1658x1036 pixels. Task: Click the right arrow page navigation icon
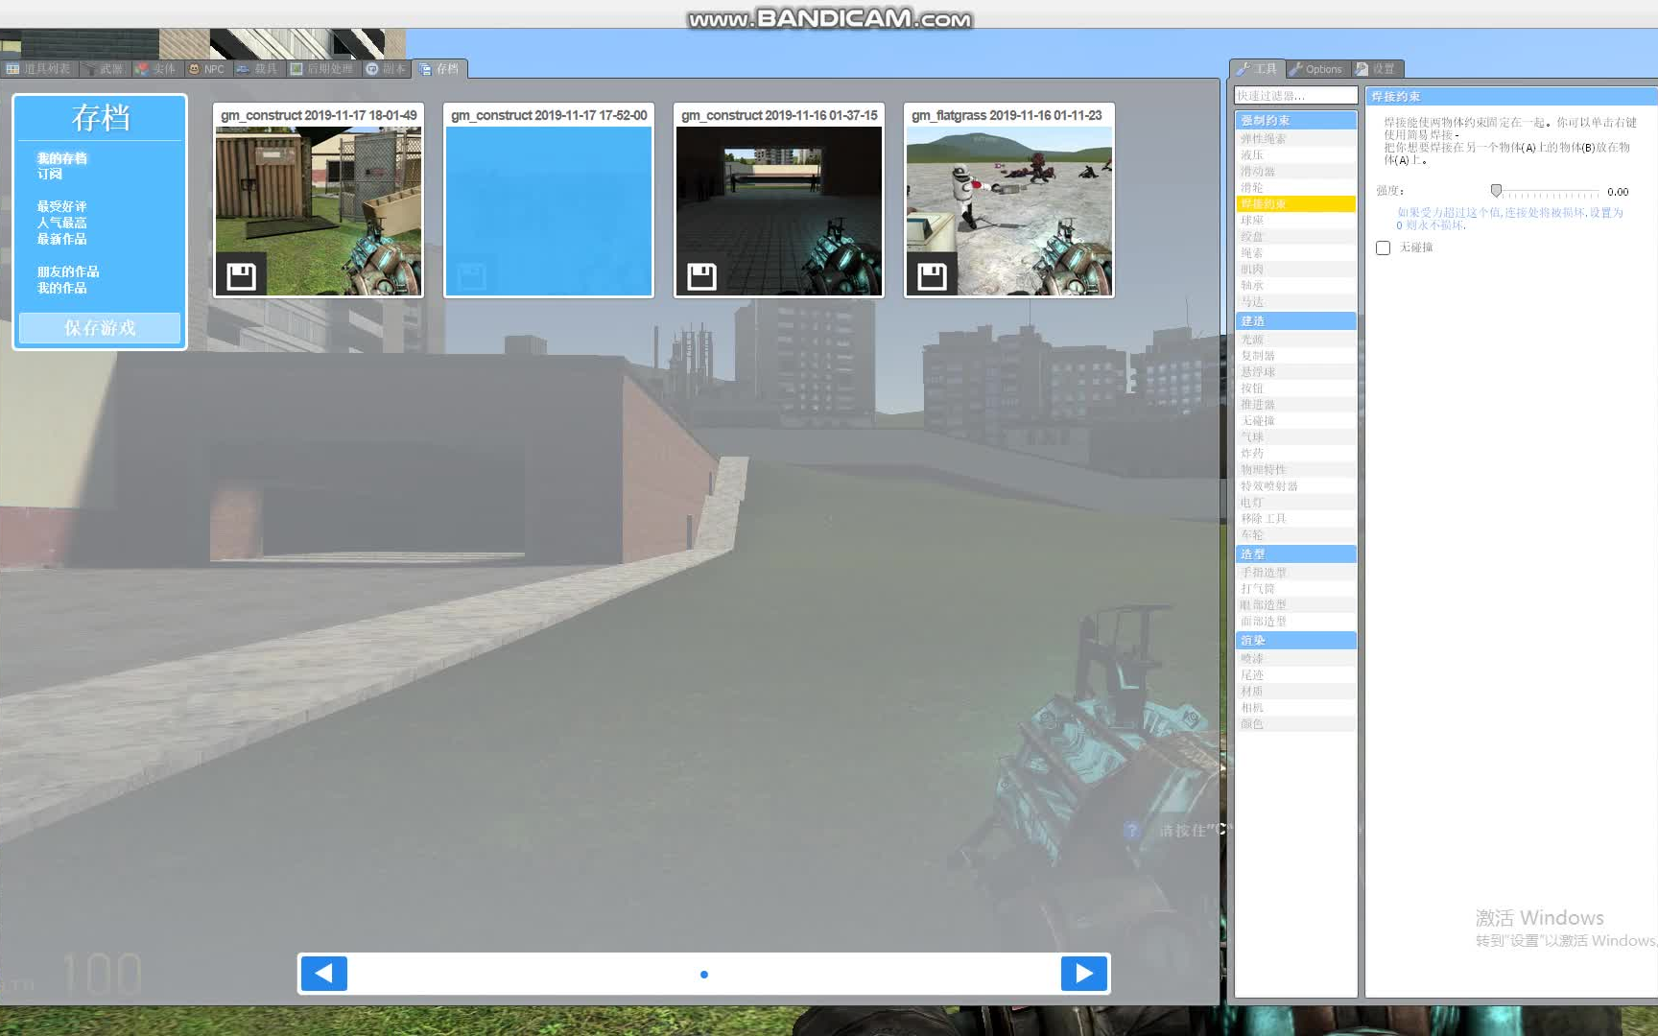coord(1084,973)
